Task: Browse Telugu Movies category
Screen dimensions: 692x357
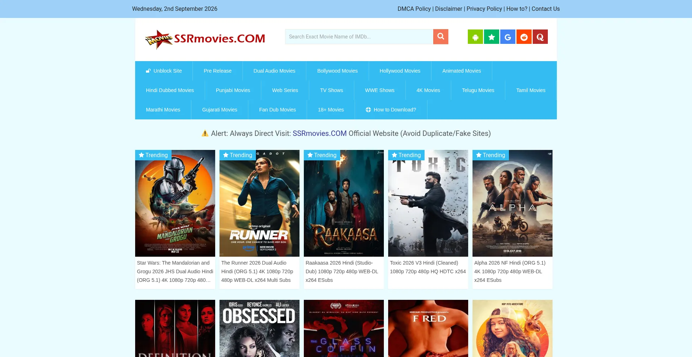Action: (x=478, y=90)
